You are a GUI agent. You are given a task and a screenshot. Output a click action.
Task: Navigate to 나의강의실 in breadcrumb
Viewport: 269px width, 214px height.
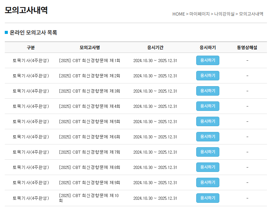[x=224, y=14]
